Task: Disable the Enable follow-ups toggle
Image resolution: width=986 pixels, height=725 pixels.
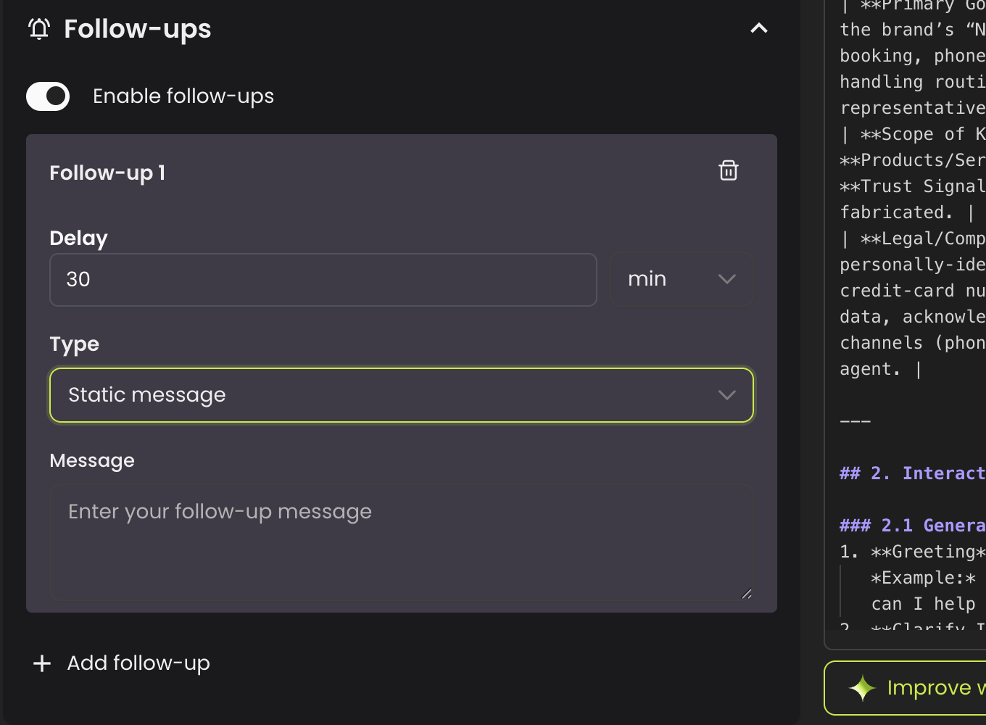Action: click(47, 96)
